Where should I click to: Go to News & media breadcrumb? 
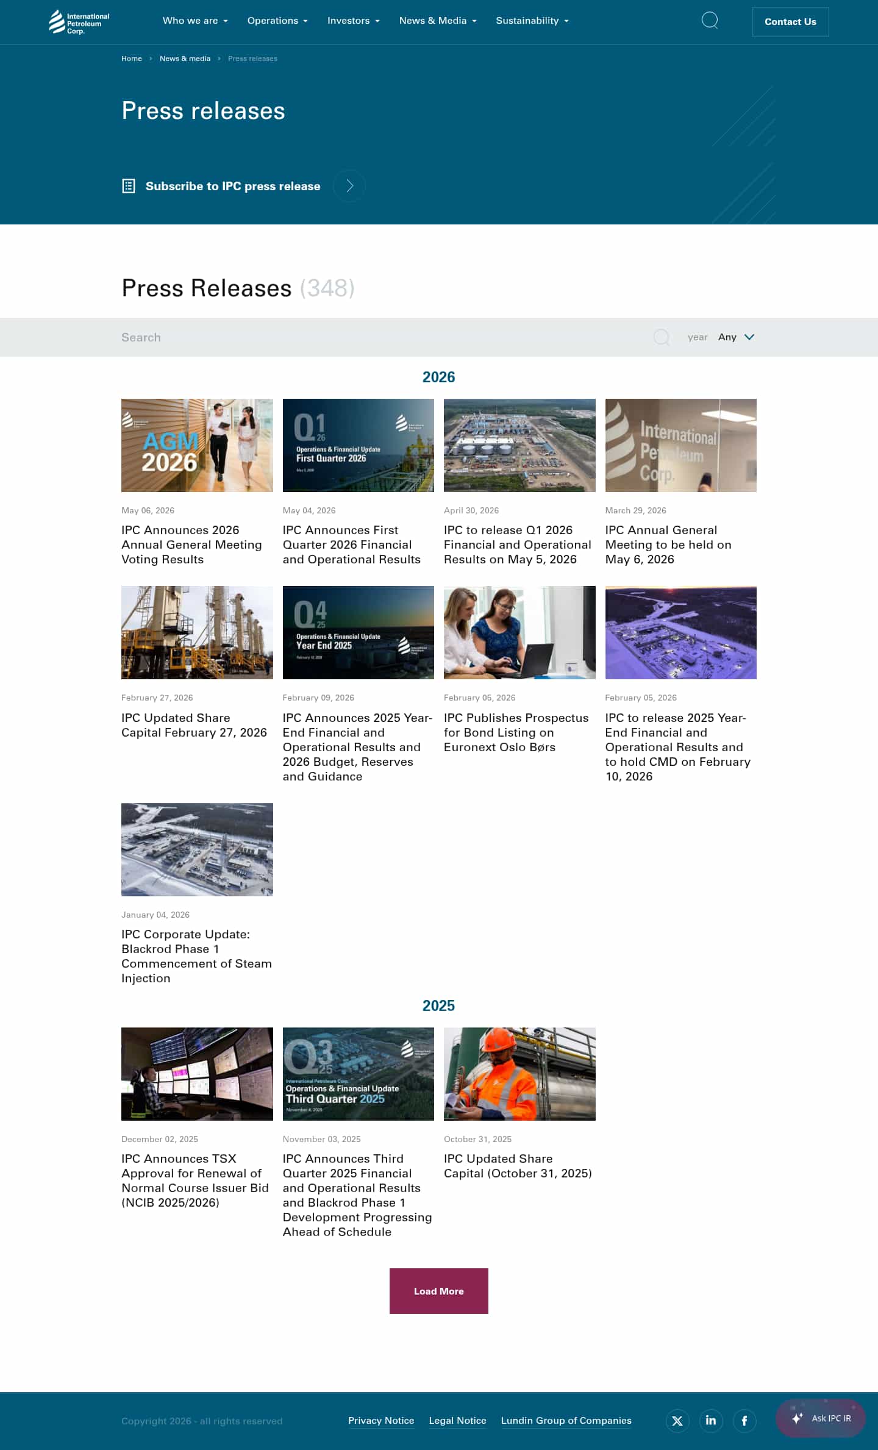[x=185, y=59]
